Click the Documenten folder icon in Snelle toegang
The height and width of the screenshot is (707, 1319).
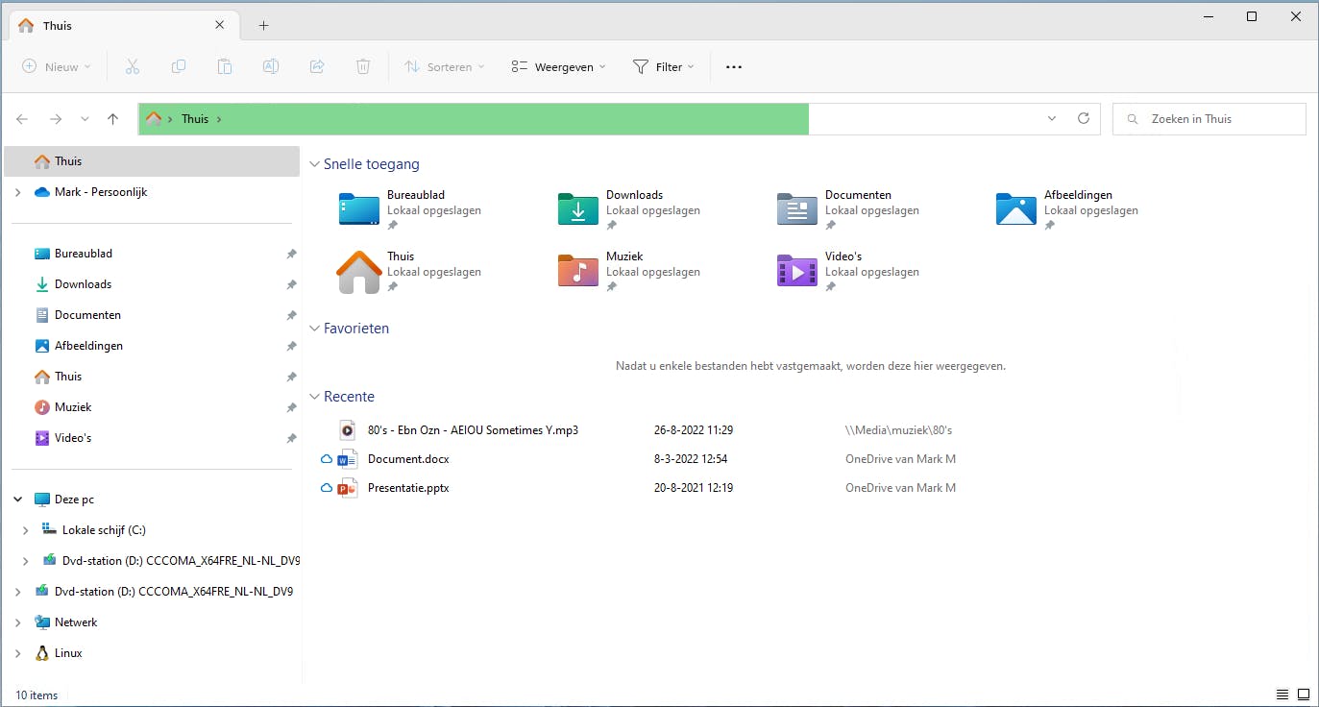(797, 209)
